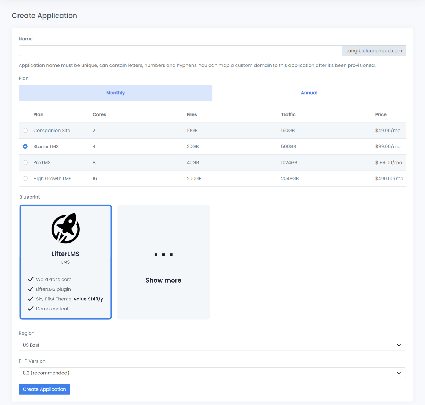This screenshot has height=405, width=425.
Task: Click the checkmark beside Demo content
Action: 31,309
